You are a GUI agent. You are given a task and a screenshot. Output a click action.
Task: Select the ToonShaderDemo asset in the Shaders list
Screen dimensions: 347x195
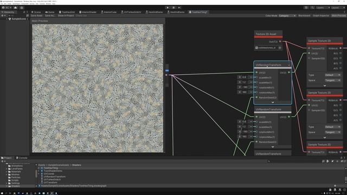pyautogui.click(x=53, y=171)
